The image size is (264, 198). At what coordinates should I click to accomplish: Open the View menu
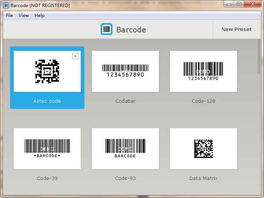[x=24, y=15]
